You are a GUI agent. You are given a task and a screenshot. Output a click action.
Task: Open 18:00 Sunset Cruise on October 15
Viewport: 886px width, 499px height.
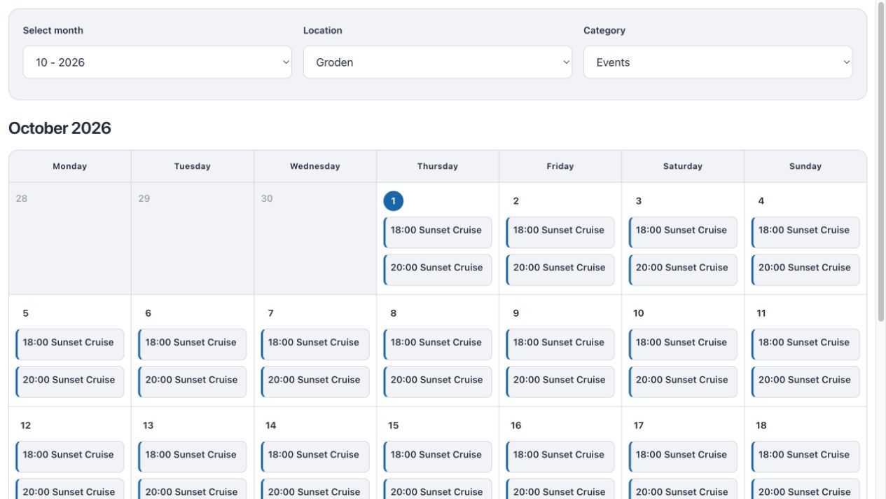[x=438, y=456]
